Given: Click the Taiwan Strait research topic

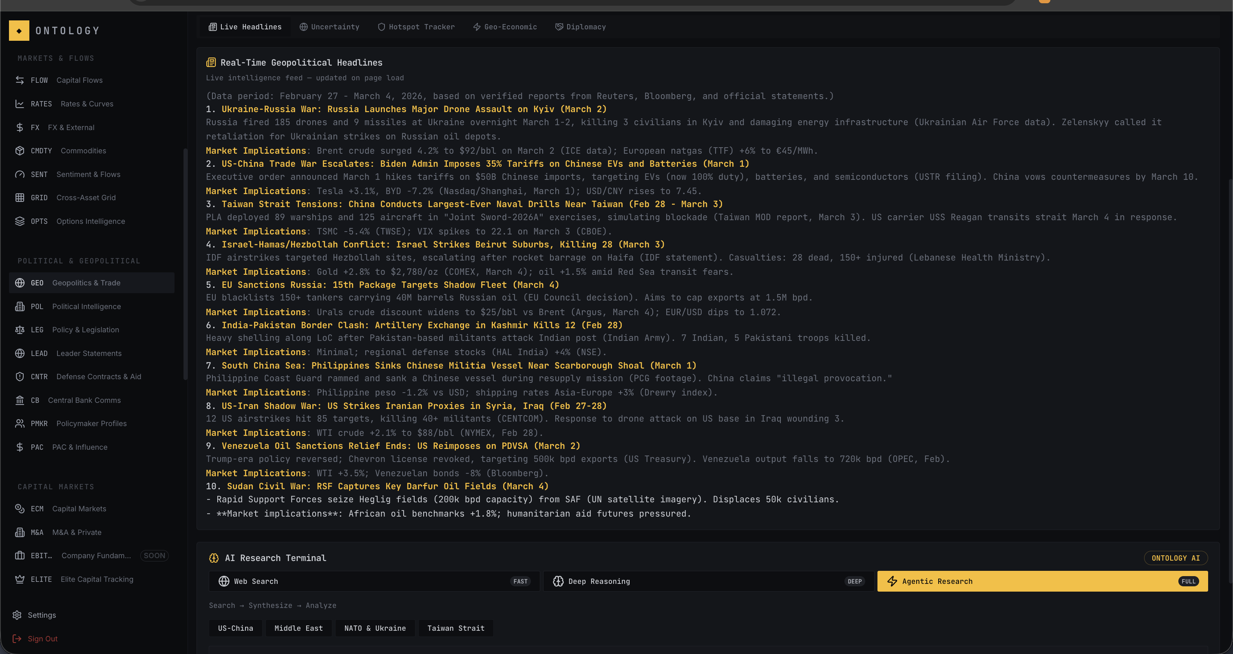Looking at the screenshot, I should 455,628.
